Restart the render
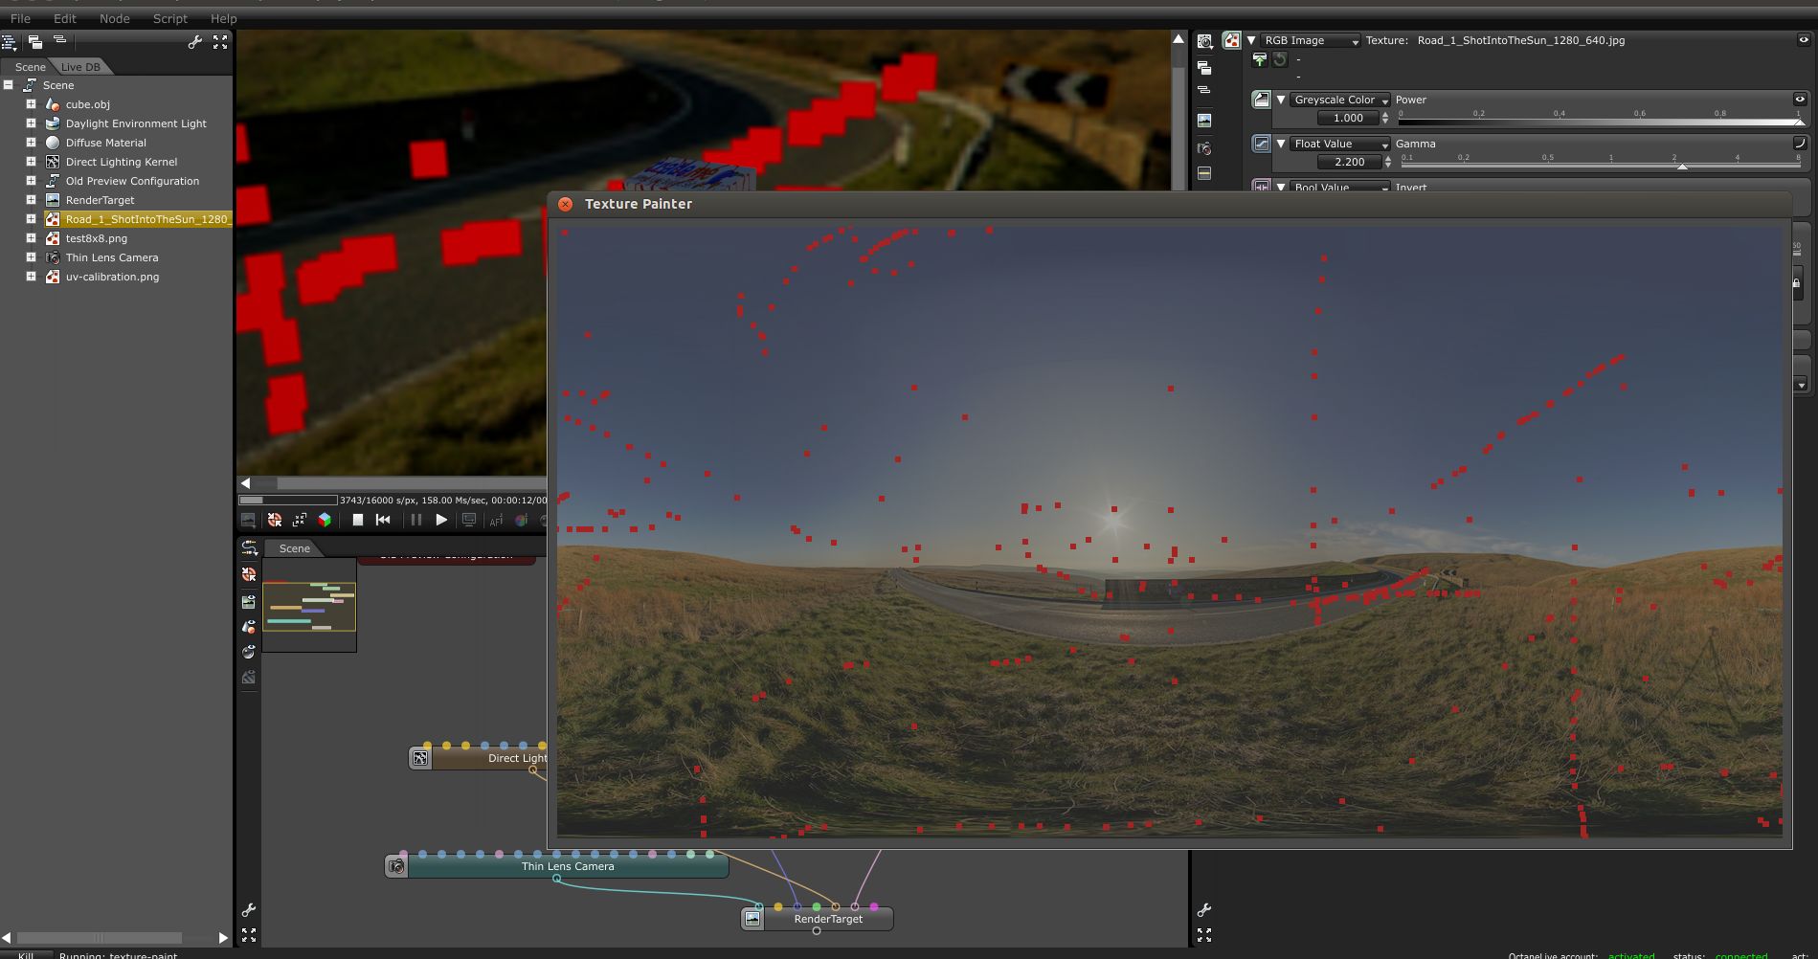This screenshot has width=1818, height=959. [x=383, y=520]
